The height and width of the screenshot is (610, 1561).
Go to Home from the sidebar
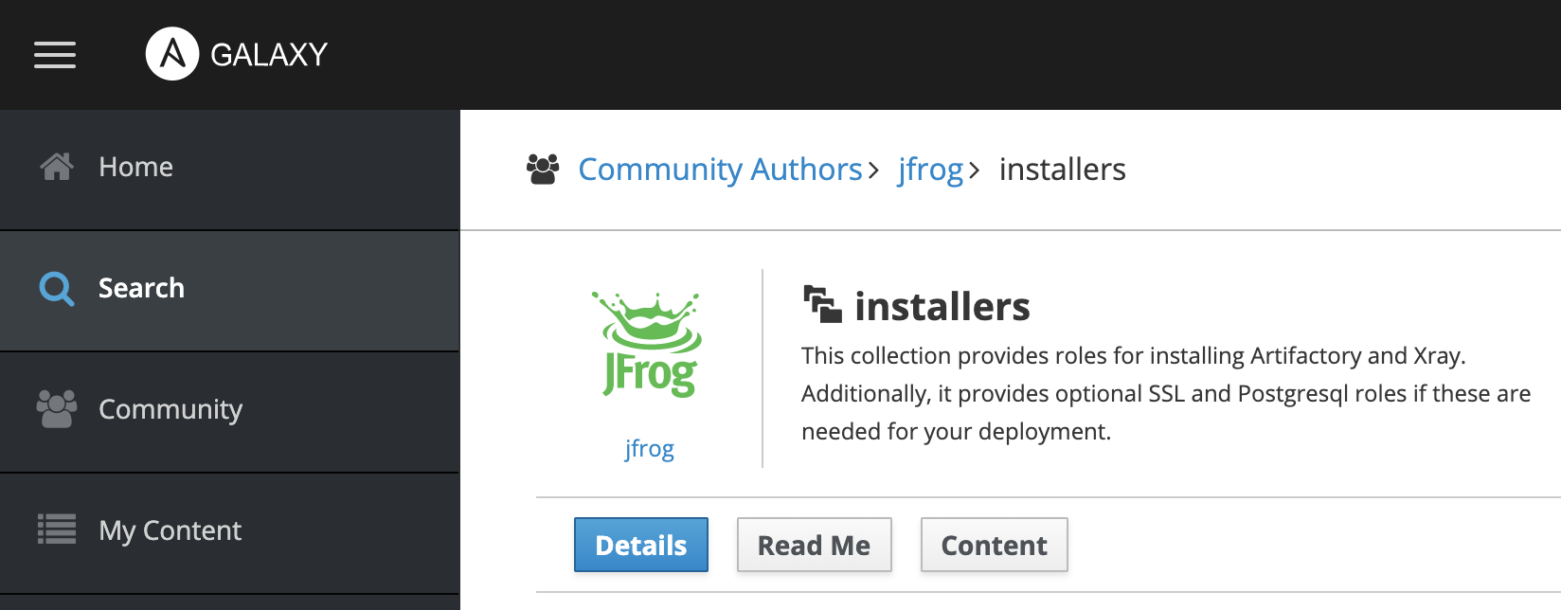135,167
